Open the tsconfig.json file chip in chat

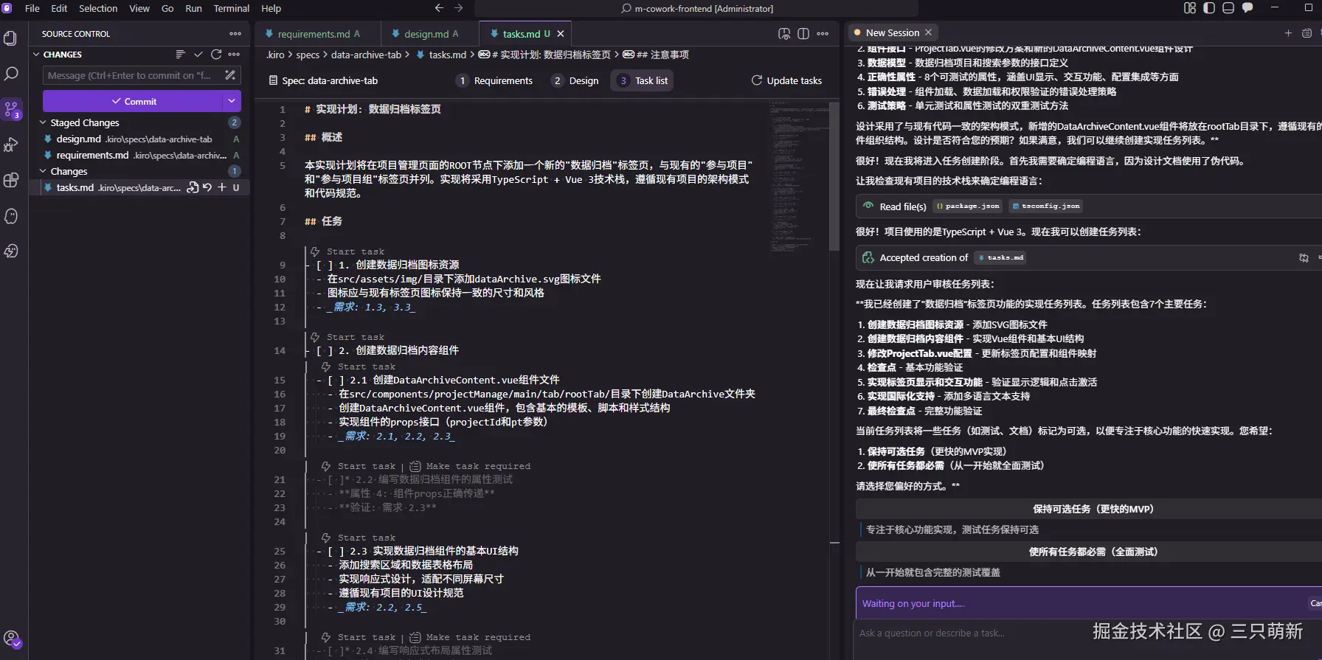click(1045, 206)
